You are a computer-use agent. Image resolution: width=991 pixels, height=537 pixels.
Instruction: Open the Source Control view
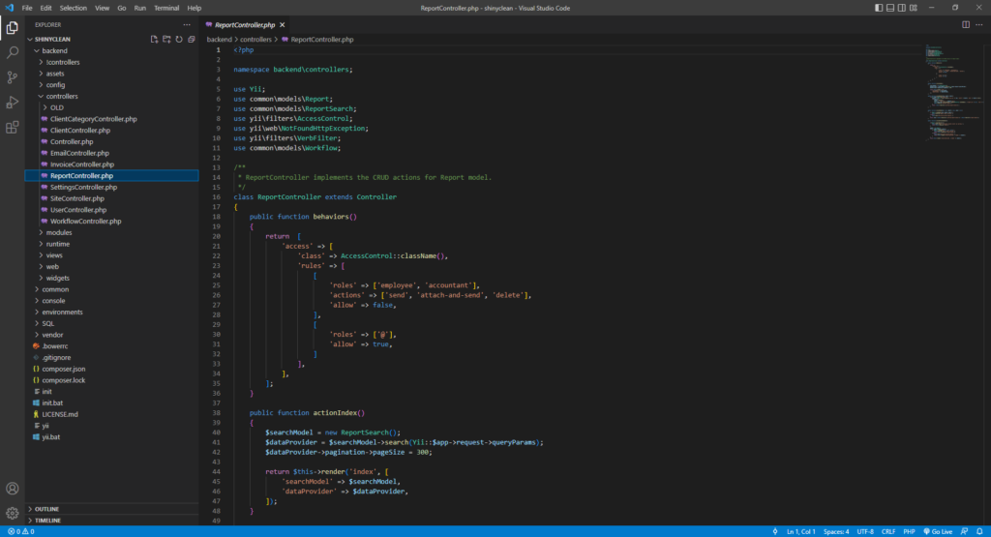[x=12, y=77]
